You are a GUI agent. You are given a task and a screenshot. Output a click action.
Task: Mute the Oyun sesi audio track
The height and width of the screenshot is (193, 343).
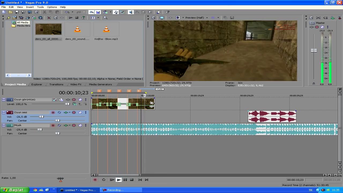tap(80, 113)
